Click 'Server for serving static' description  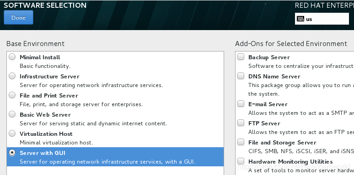(x=93, y=124)
